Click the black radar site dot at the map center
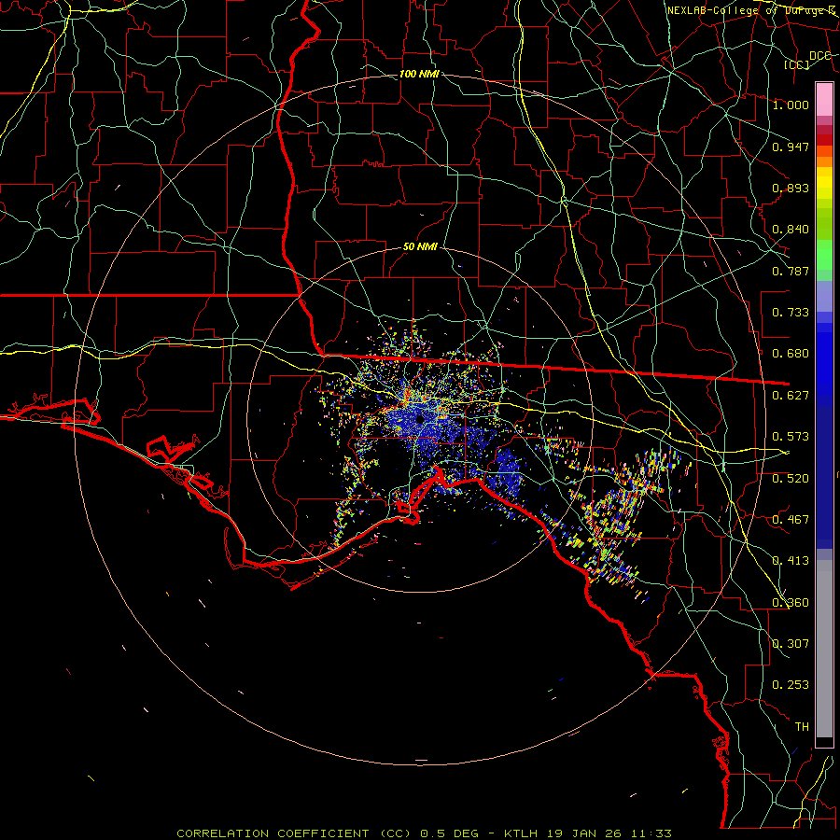This screenshot has width=840, height=840. pos(419,419)
